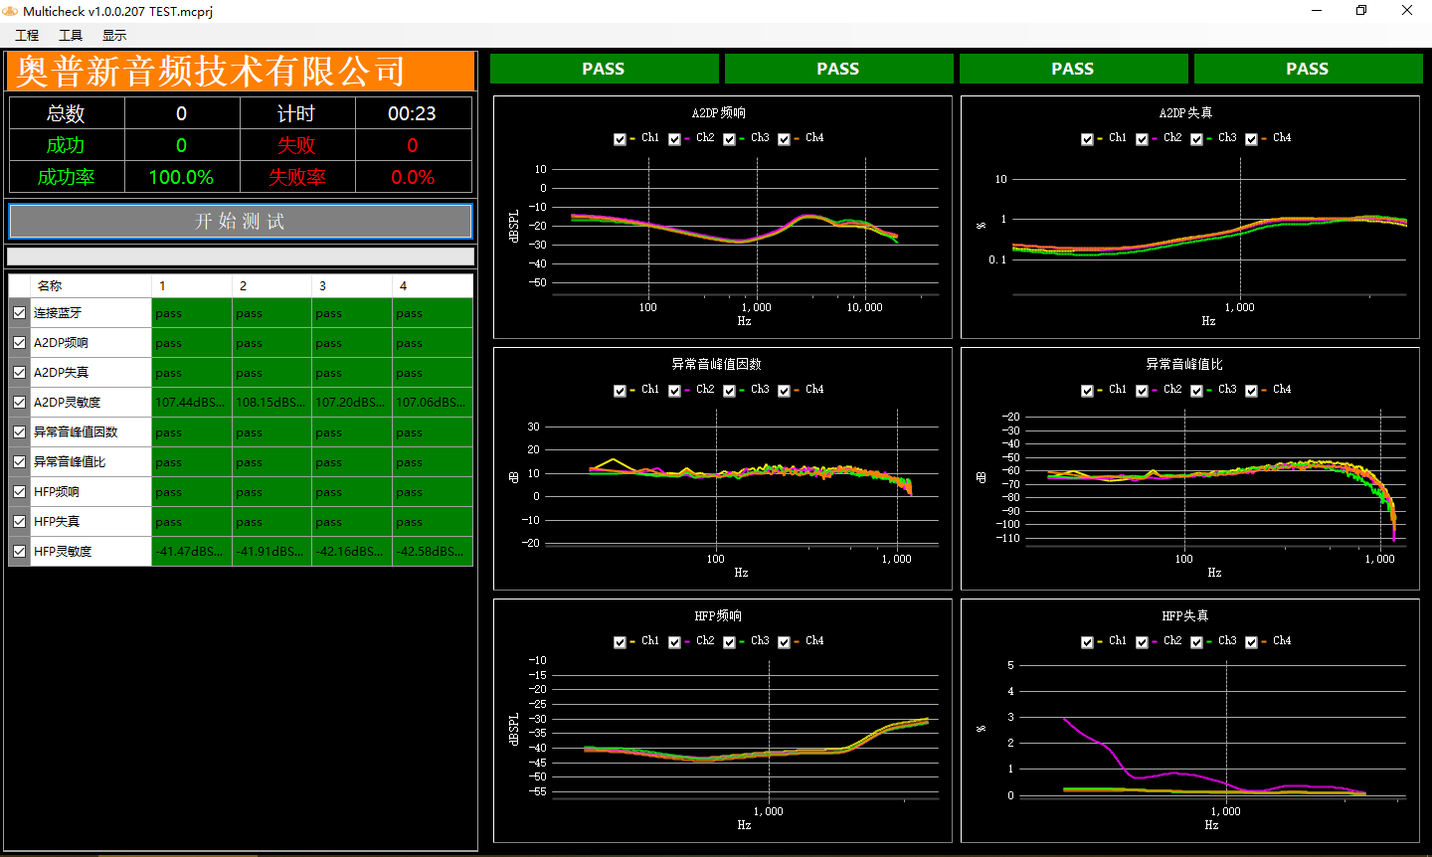Image resolution: width=1432 pixels, height=857 pixels.
Task: Uncheck the A2DP频响 test item
Action: tap(20, 342)
